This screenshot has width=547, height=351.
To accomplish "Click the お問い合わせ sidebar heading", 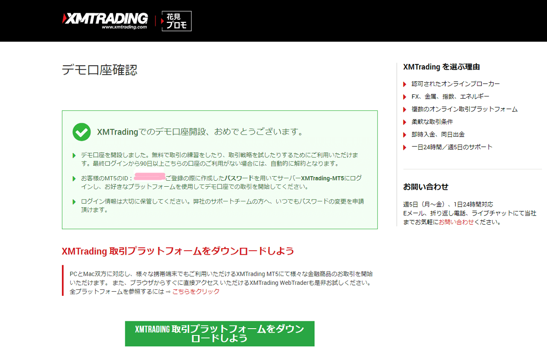I will [x=426, y=187].
